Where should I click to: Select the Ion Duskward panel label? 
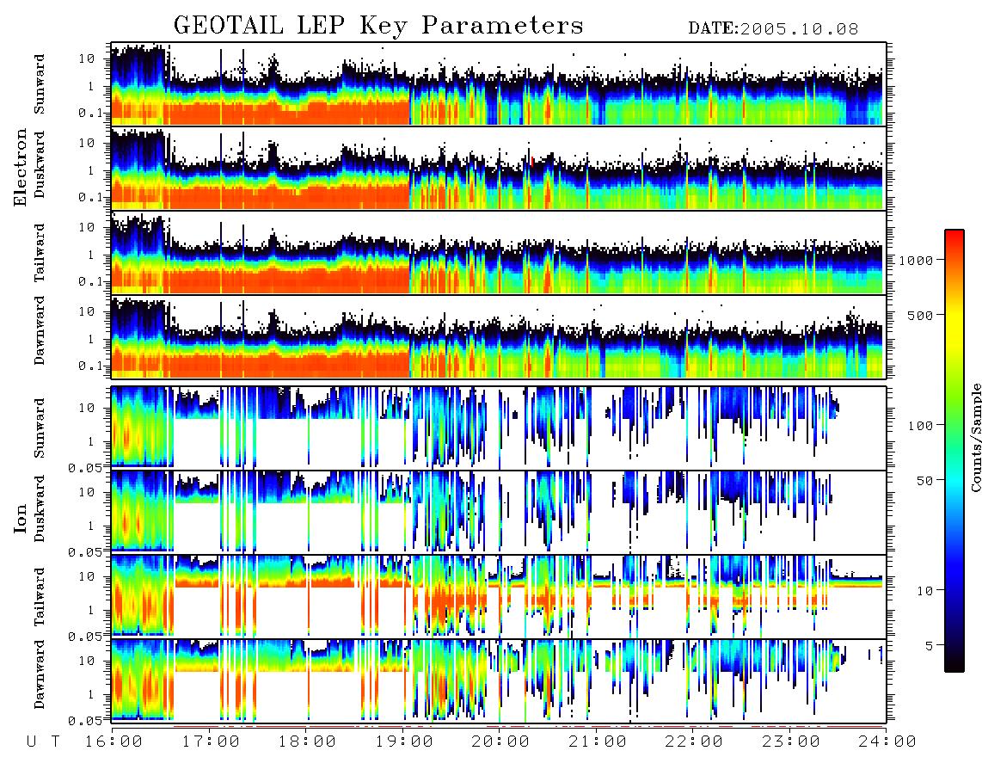point(40,508)
